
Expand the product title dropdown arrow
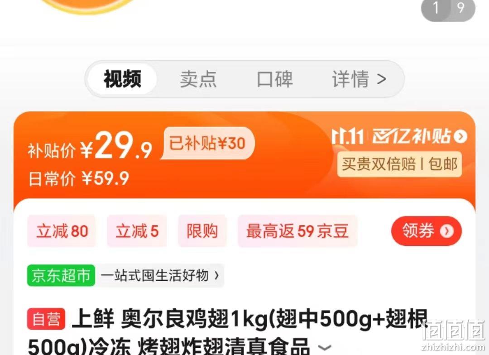324,347
